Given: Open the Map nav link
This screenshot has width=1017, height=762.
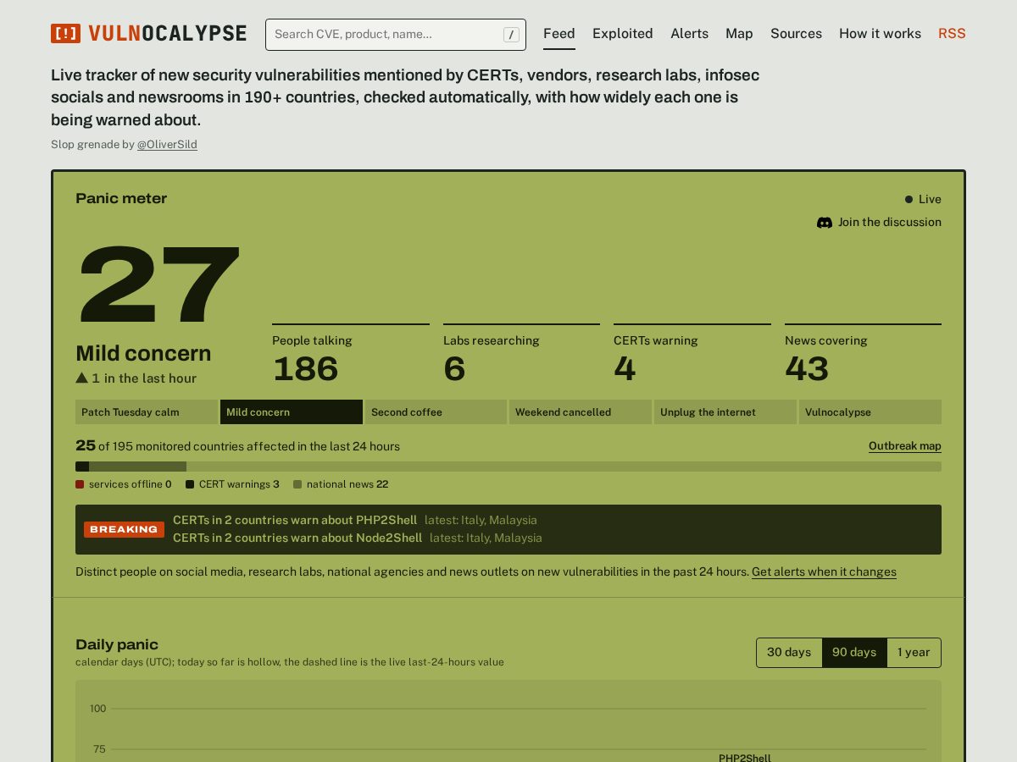Looking at the screenshot, I should click(x=739, y=34).
